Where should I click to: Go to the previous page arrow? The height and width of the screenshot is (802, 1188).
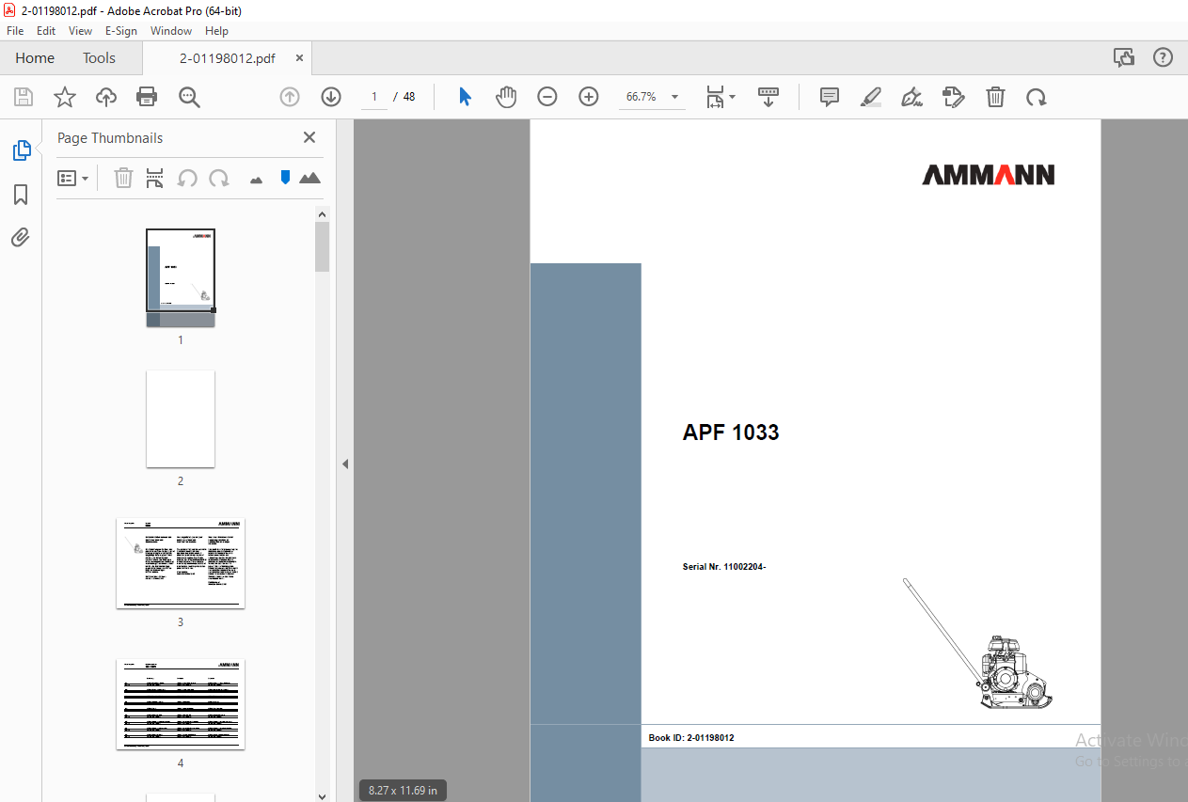(x=290, y=97)
